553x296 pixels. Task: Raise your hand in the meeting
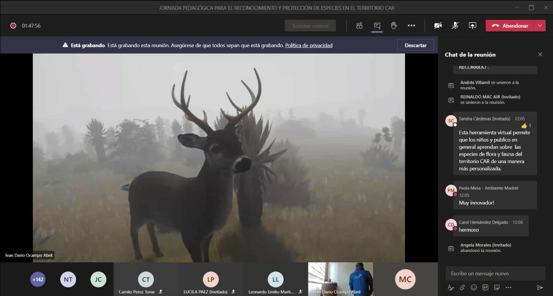click(394, 26)
